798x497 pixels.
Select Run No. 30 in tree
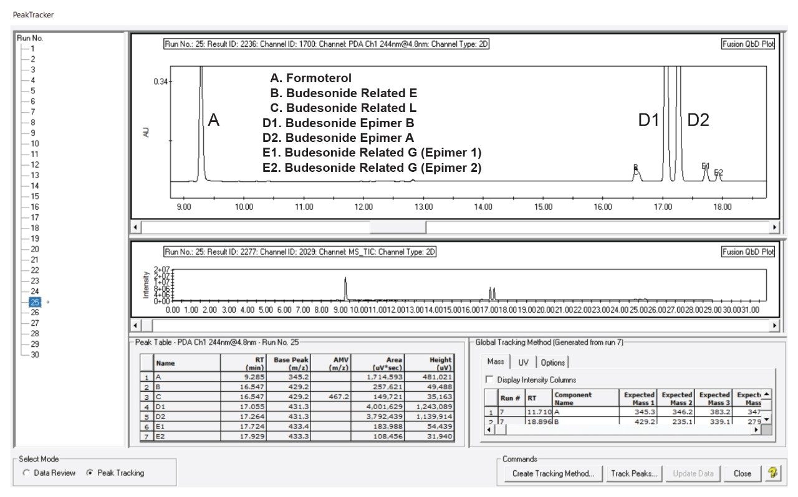[34, 354]
